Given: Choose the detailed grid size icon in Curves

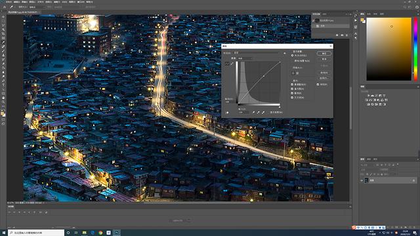Looking at the screenshot, I should click(x=297, y=73).
